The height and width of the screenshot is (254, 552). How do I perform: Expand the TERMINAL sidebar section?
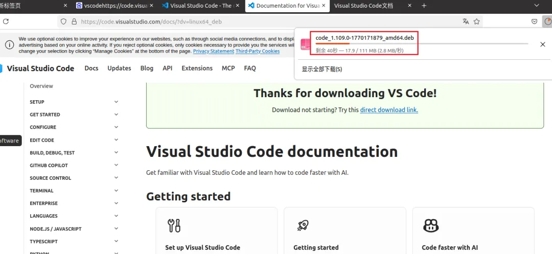coord(74,191)
